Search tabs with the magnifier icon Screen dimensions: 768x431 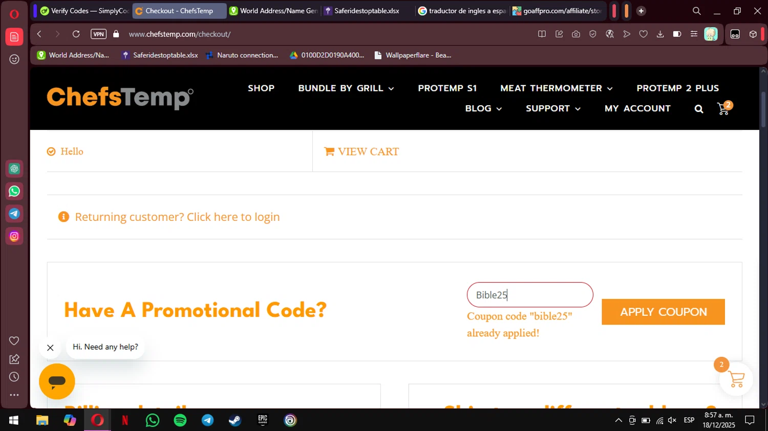[x=696, y=11]
